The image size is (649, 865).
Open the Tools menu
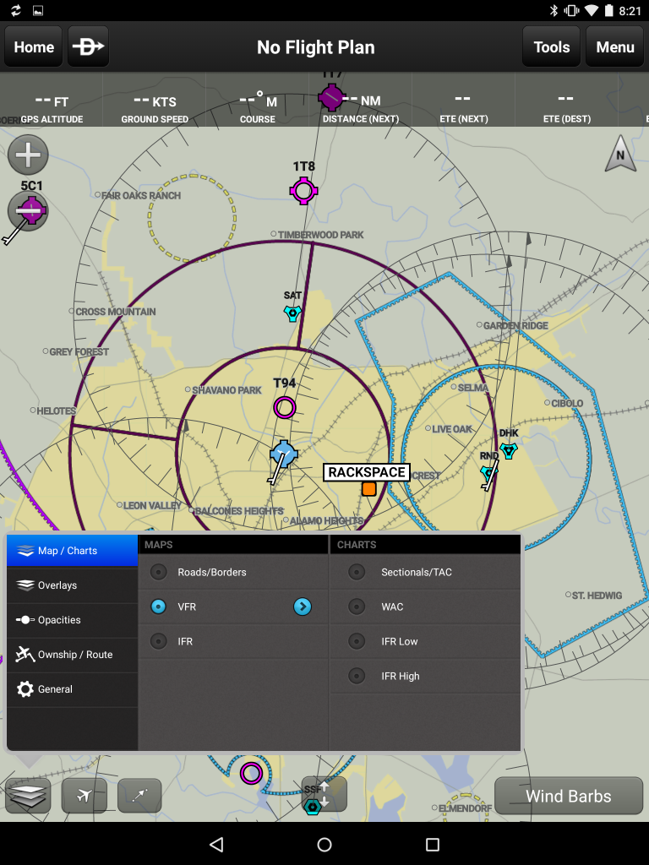(x=551, y=47)
